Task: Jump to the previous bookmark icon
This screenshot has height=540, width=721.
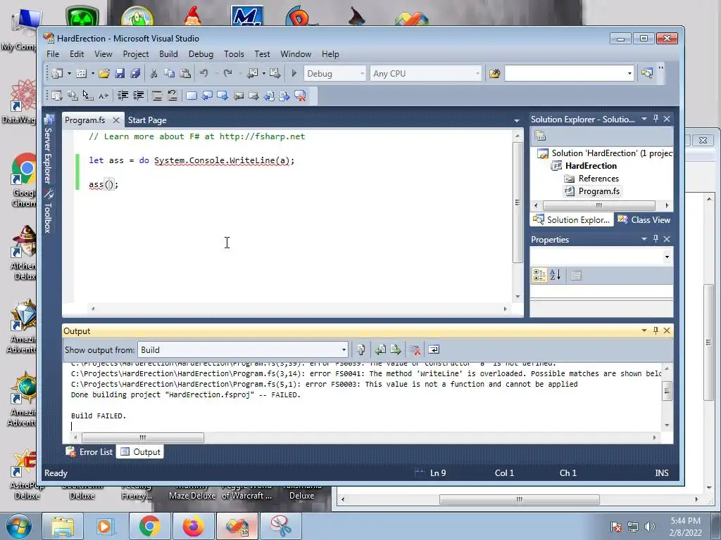Action: click(x=208, y=96)
